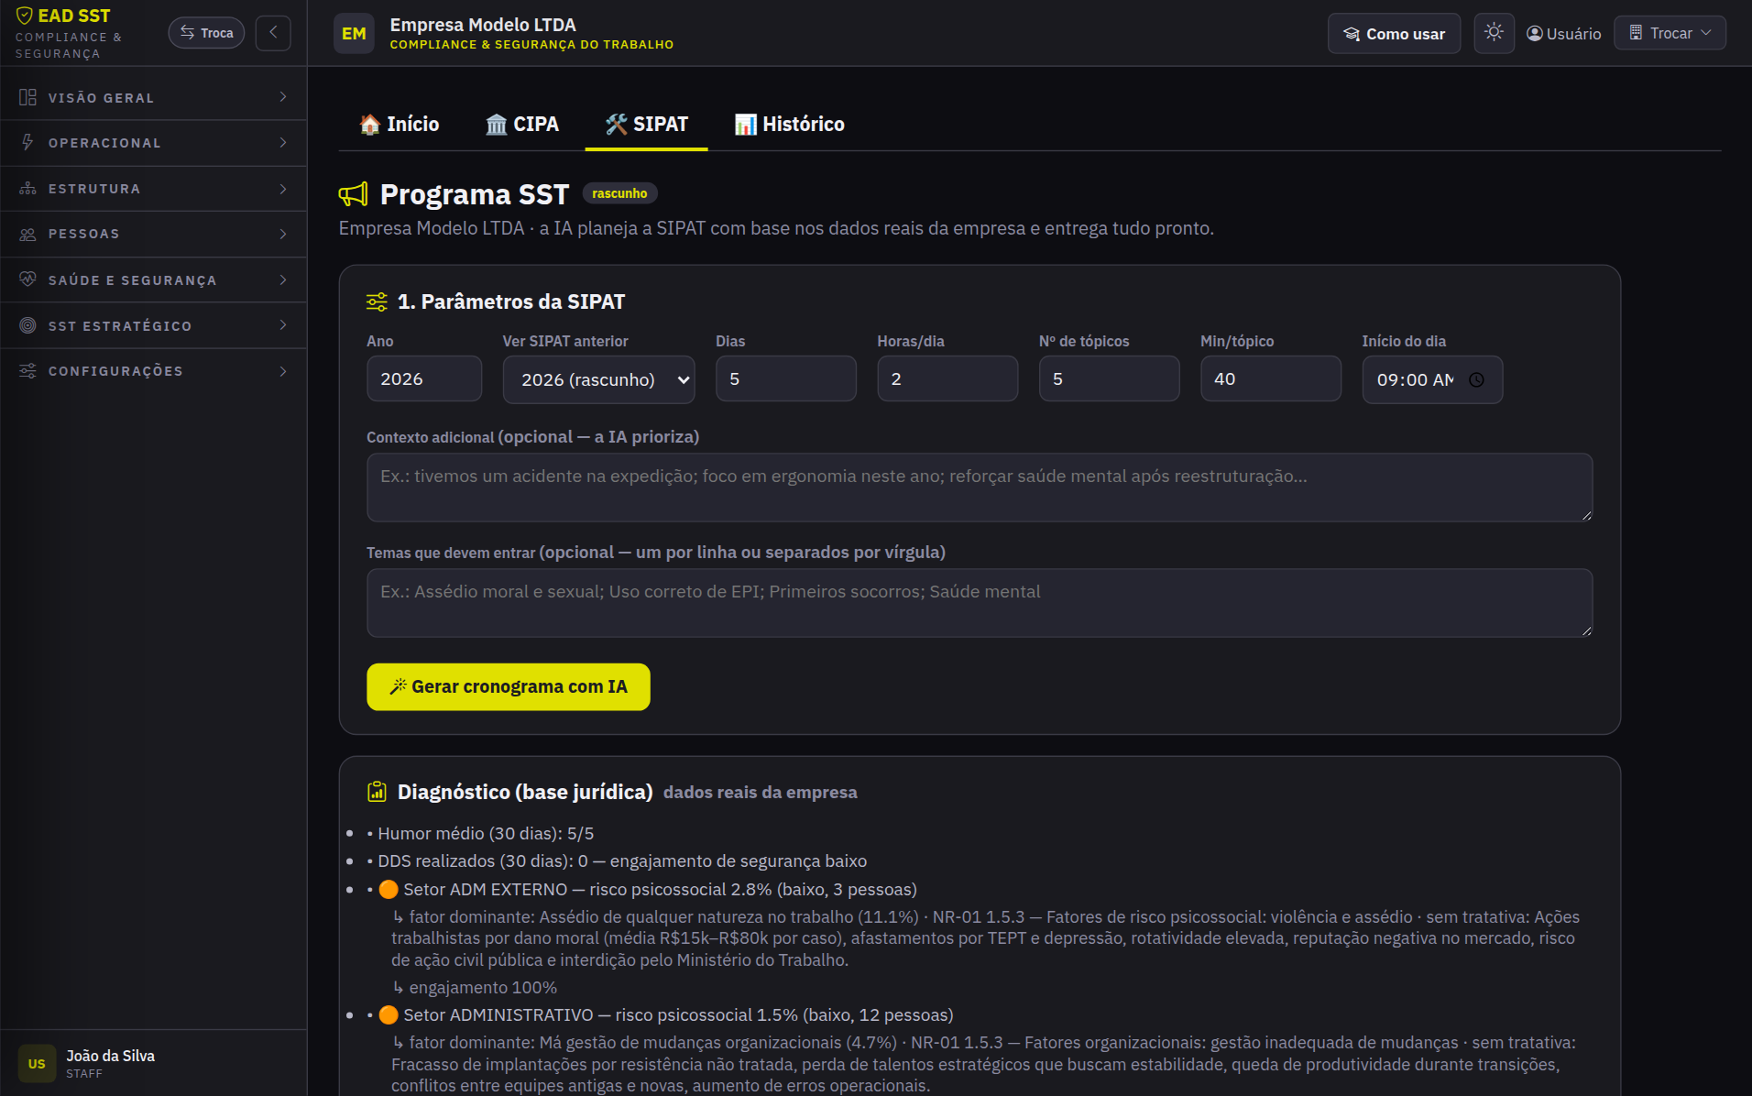
Task: Open the Ver SIPAT anterior dropdown
Action: pyautogui.click(x=598, y=379)
